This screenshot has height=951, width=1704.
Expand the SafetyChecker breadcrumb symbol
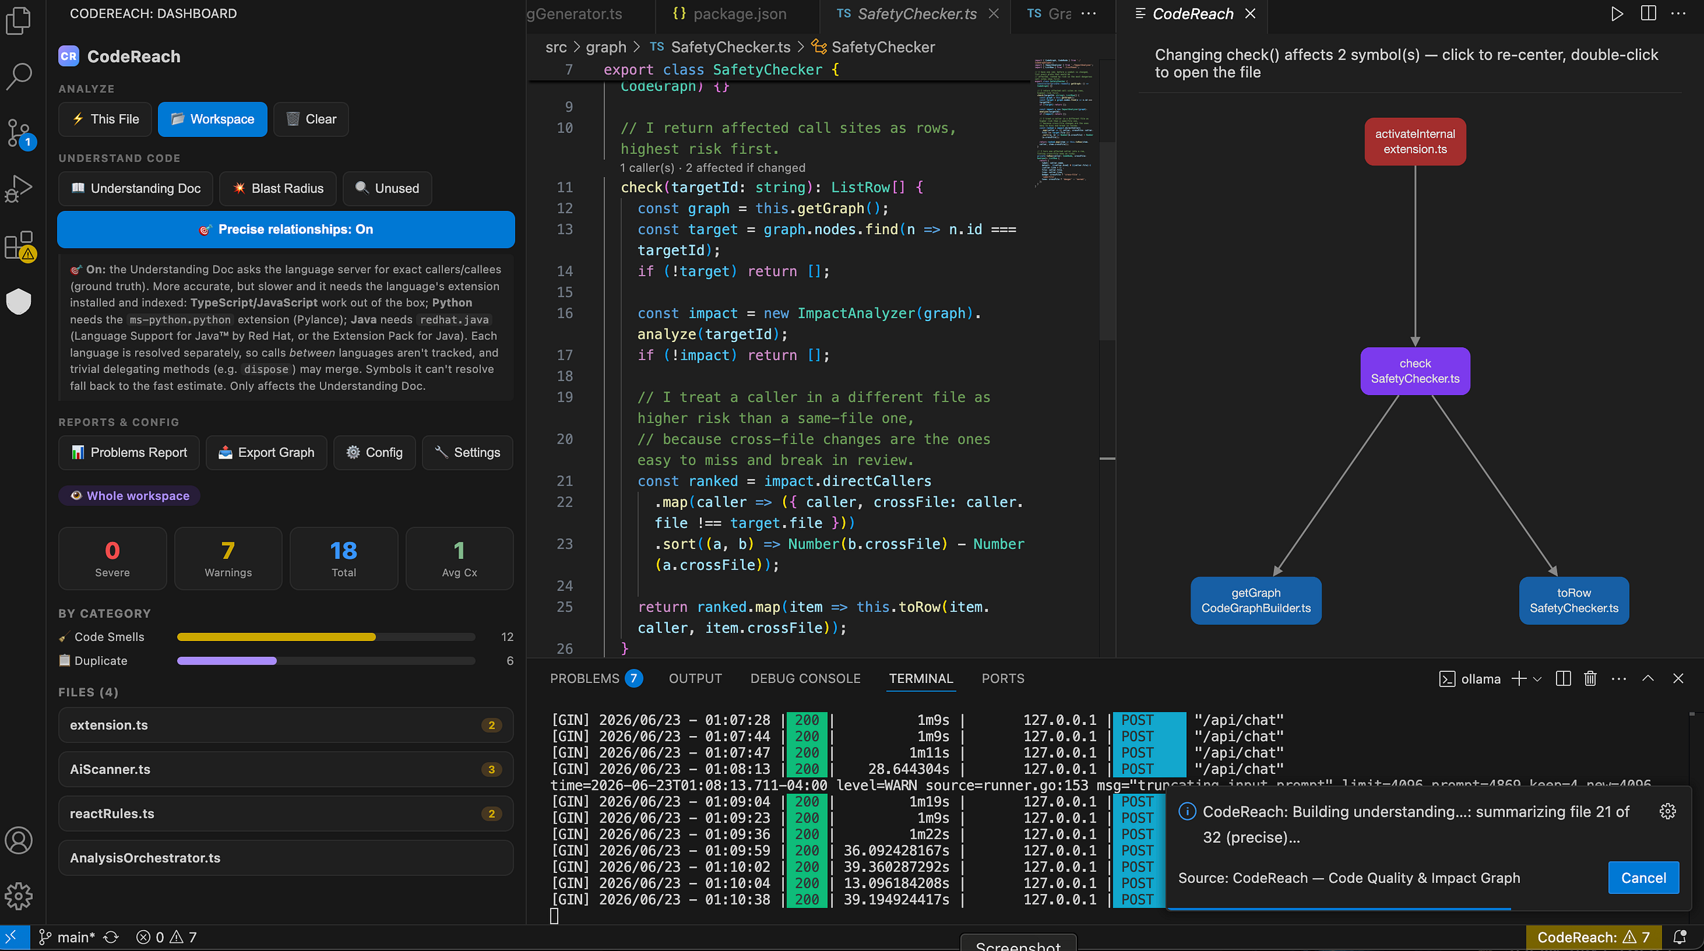click(873, 47)
